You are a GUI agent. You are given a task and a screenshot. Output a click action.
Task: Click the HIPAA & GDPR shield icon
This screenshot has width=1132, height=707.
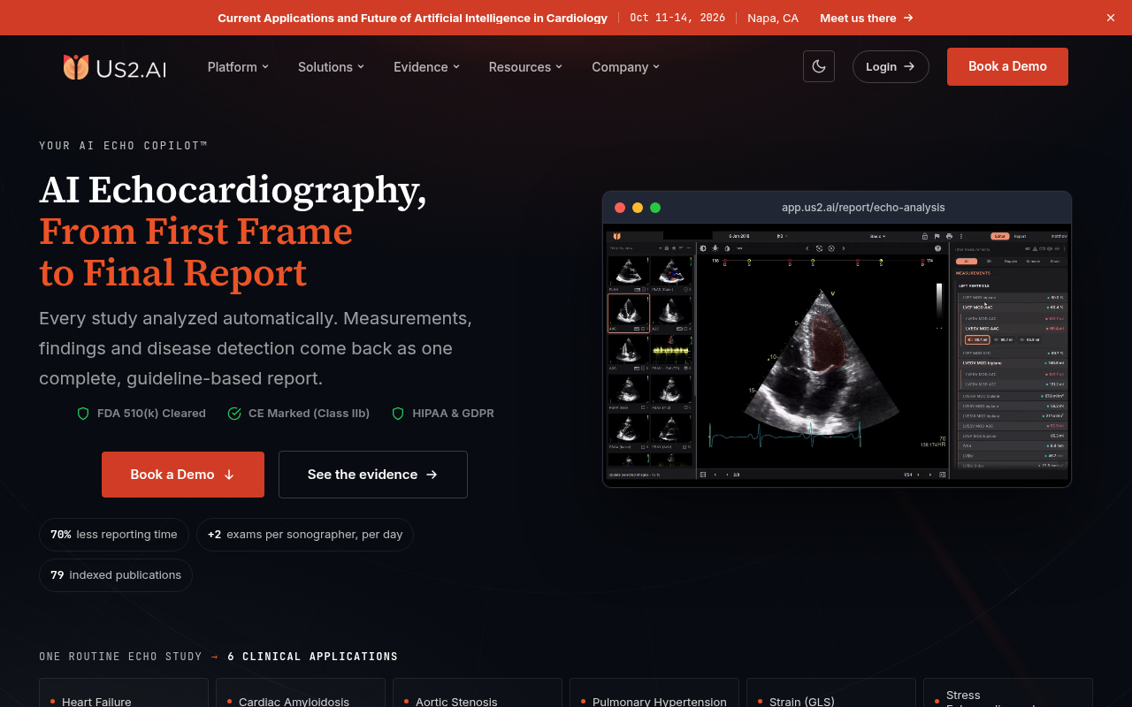(398, 414)
